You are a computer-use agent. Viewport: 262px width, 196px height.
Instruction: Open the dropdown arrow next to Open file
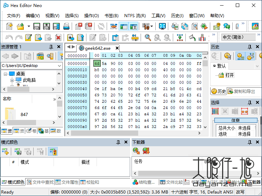(29, 26)
